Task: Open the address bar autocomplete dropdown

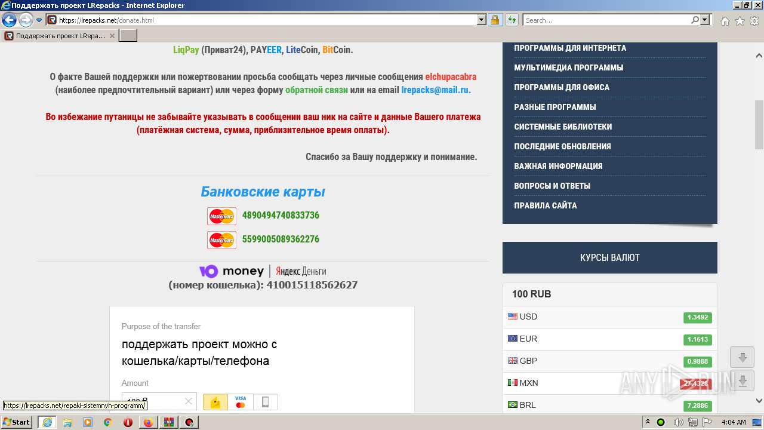Action: [x=482, y=20]
